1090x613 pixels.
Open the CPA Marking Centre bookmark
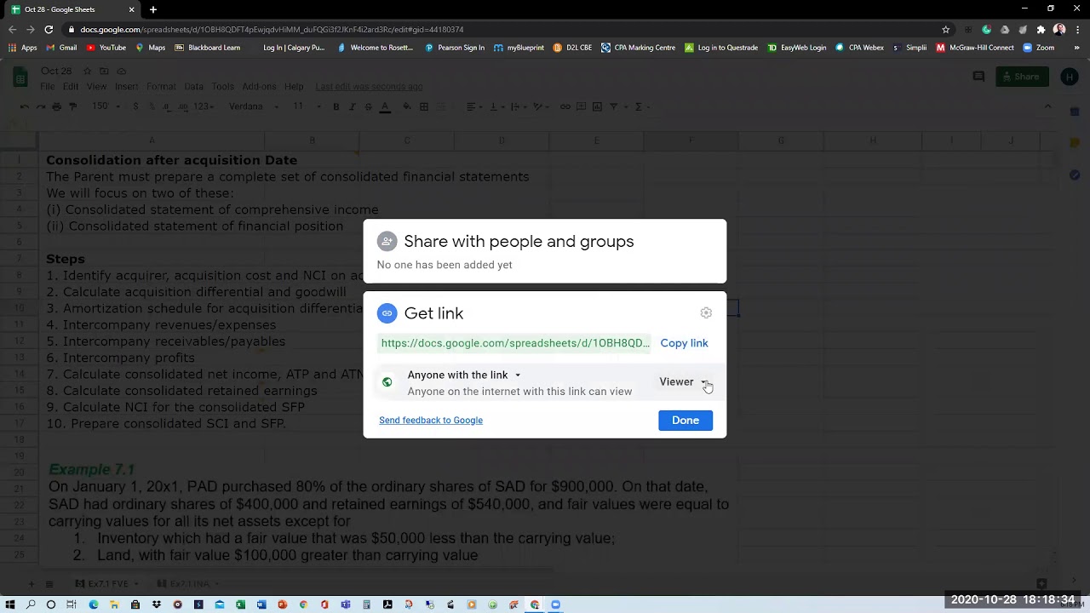[639, 48]
